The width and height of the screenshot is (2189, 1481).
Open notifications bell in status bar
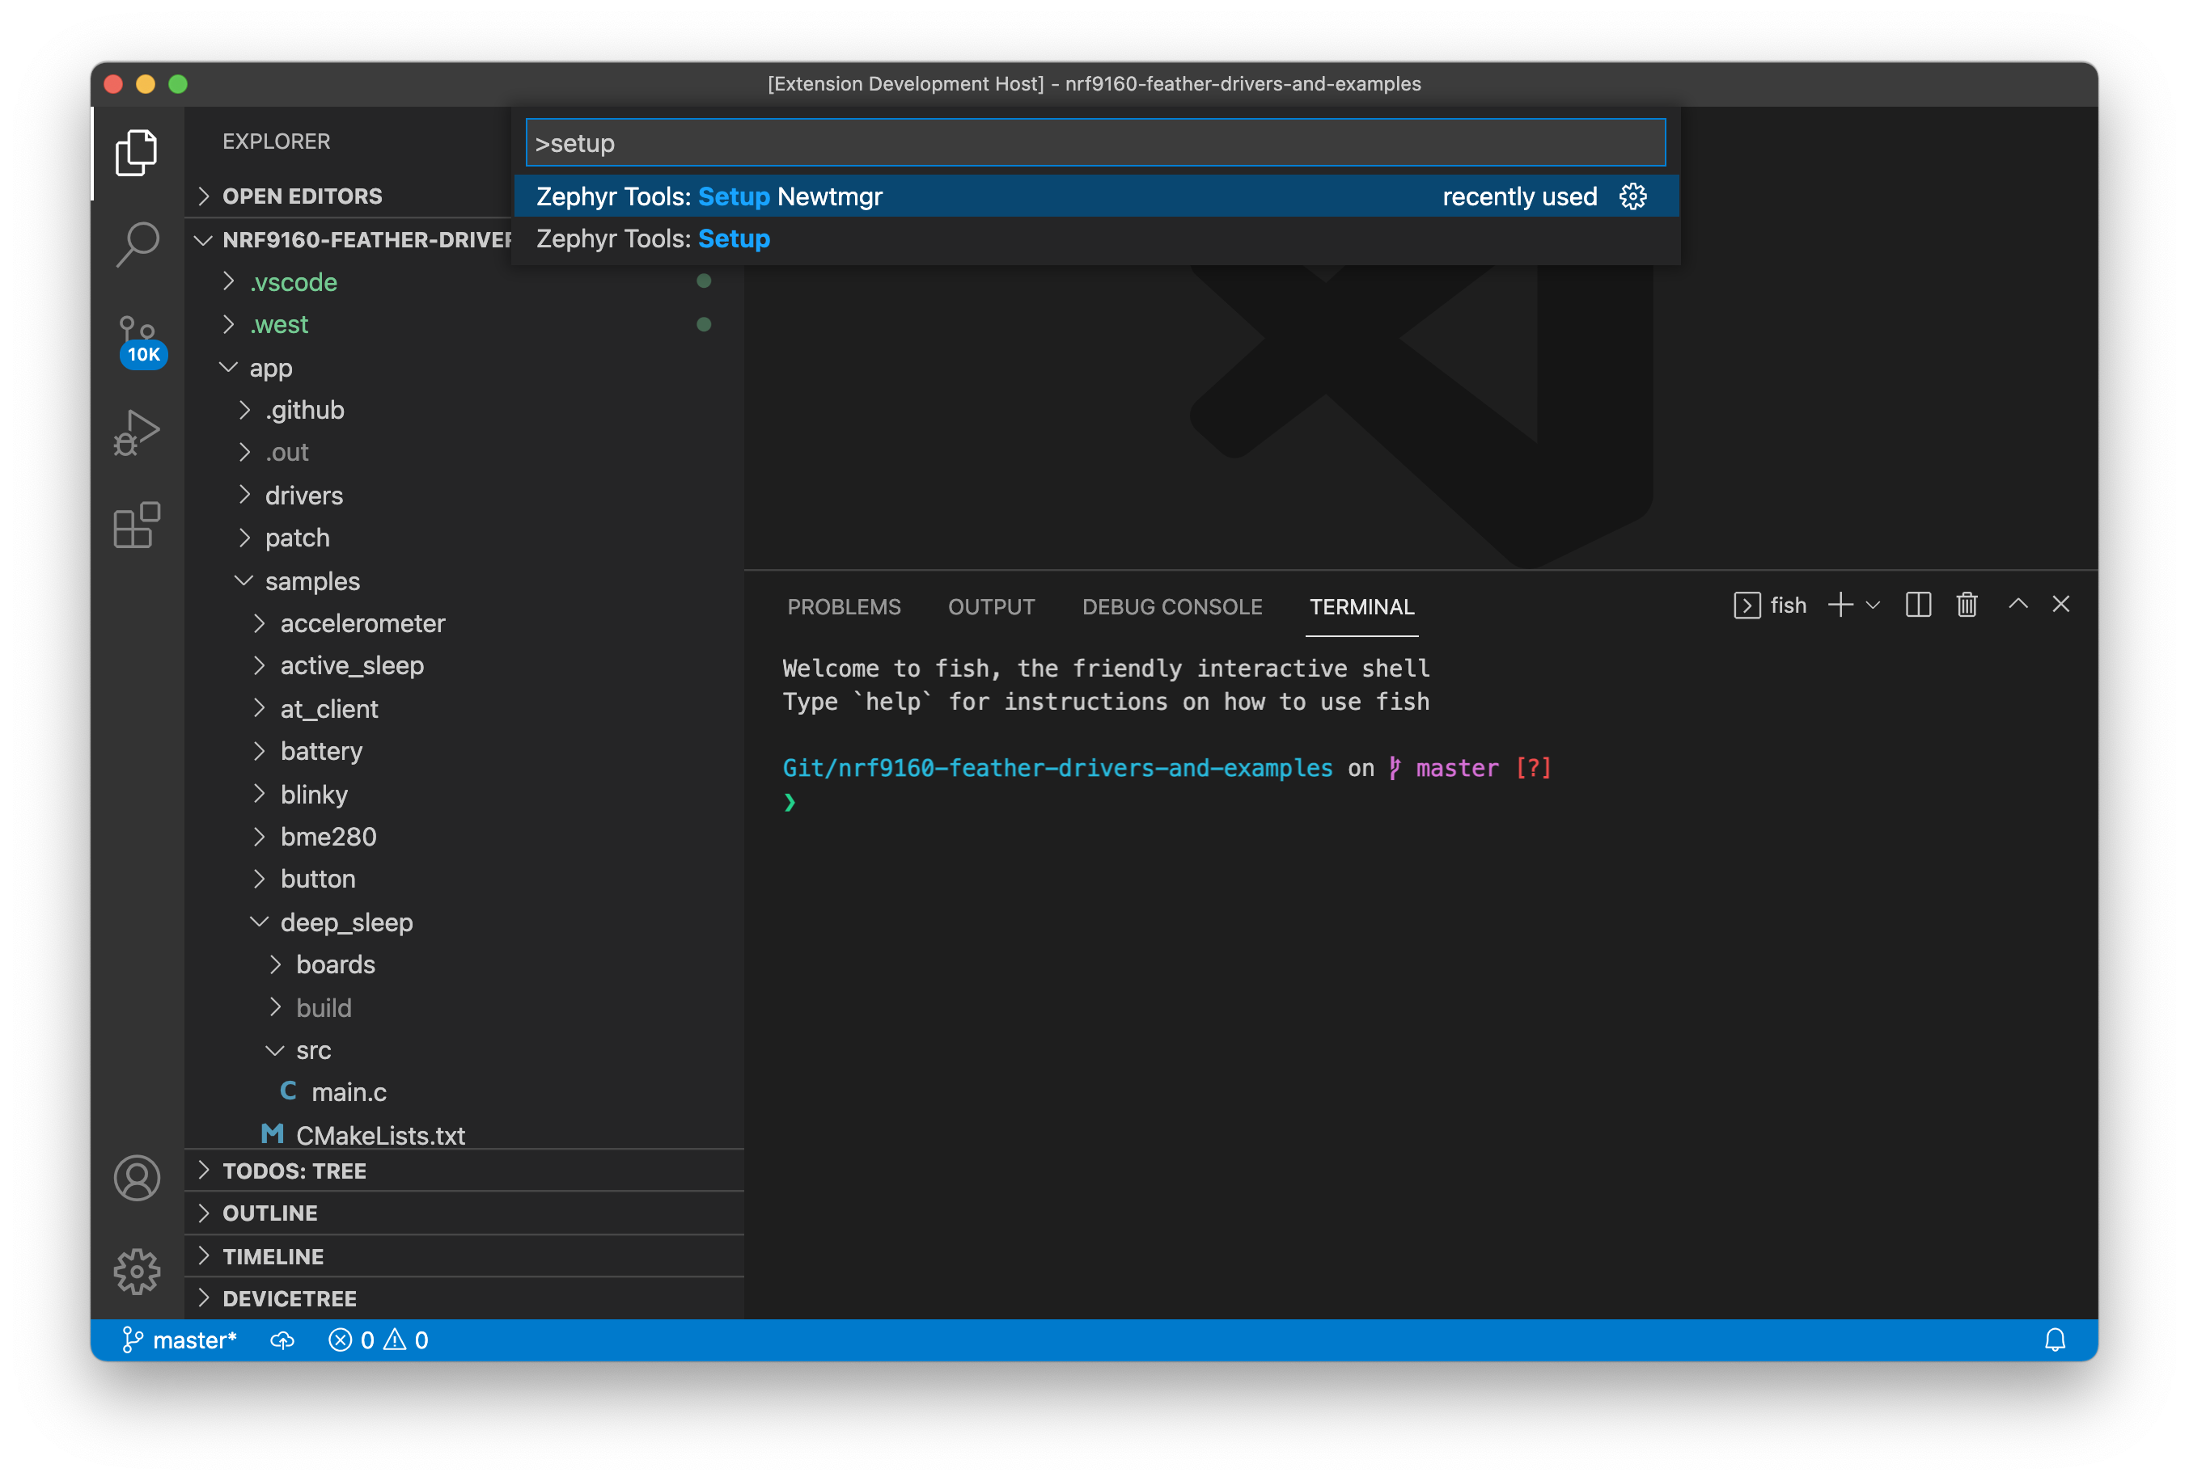click(2056, 1340)
